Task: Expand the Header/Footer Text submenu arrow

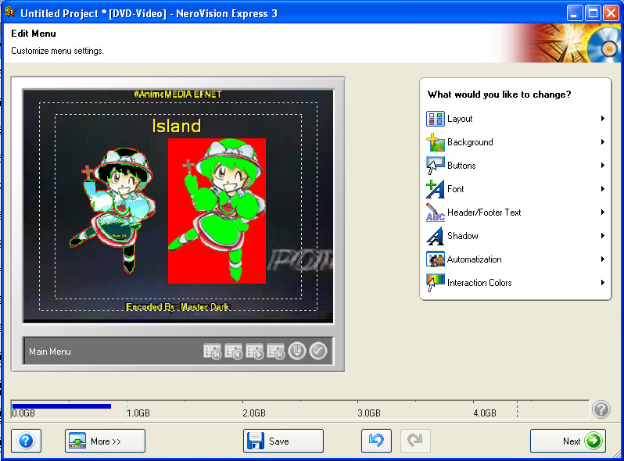Action: point(603,213)
